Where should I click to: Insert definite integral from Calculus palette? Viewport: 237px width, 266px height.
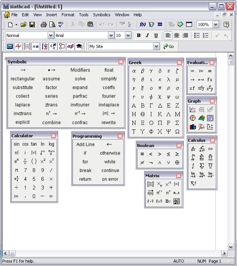(x=193, y=157)
